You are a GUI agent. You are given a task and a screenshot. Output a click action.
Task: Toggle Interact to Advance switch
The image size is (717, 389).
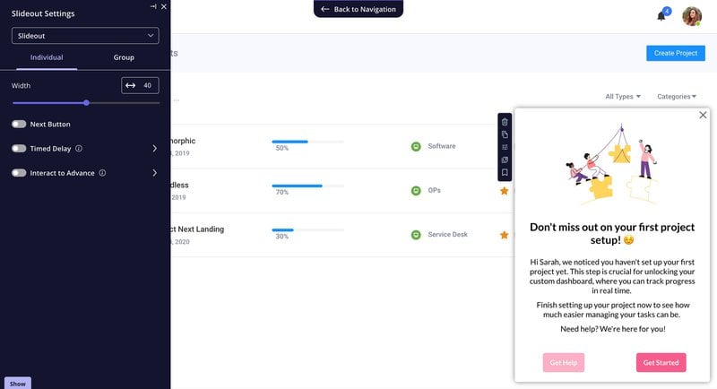pos(19,173)
